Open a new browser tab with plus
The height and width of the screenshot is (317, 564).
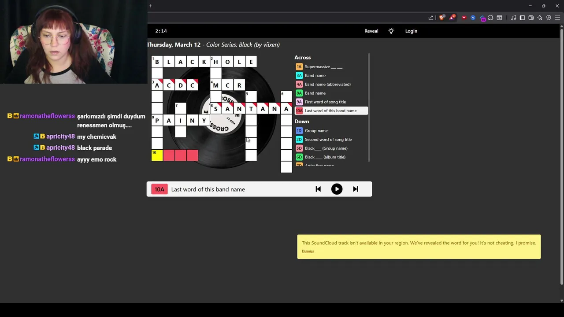point(150,6)
